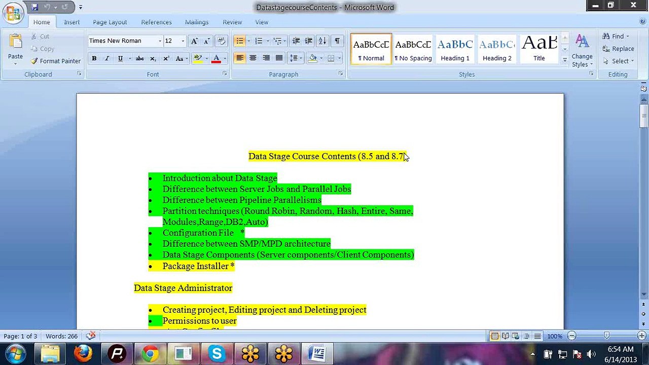The image size is (649, 365).
Task: Apply the Borders button
Action: click(331, 58)
